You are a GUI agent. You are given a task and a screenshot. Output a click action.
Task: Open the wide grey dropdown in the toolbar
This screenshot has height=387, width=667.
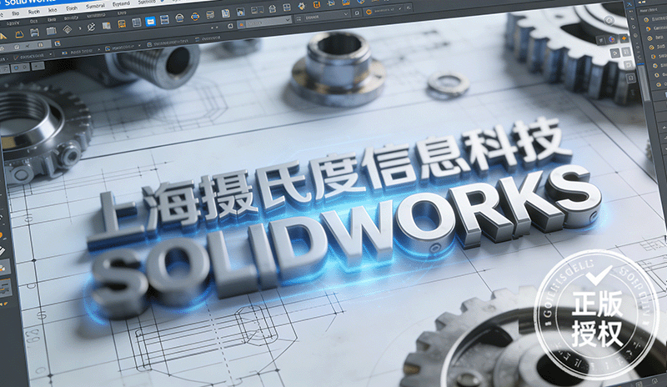[x=264, y=21]
